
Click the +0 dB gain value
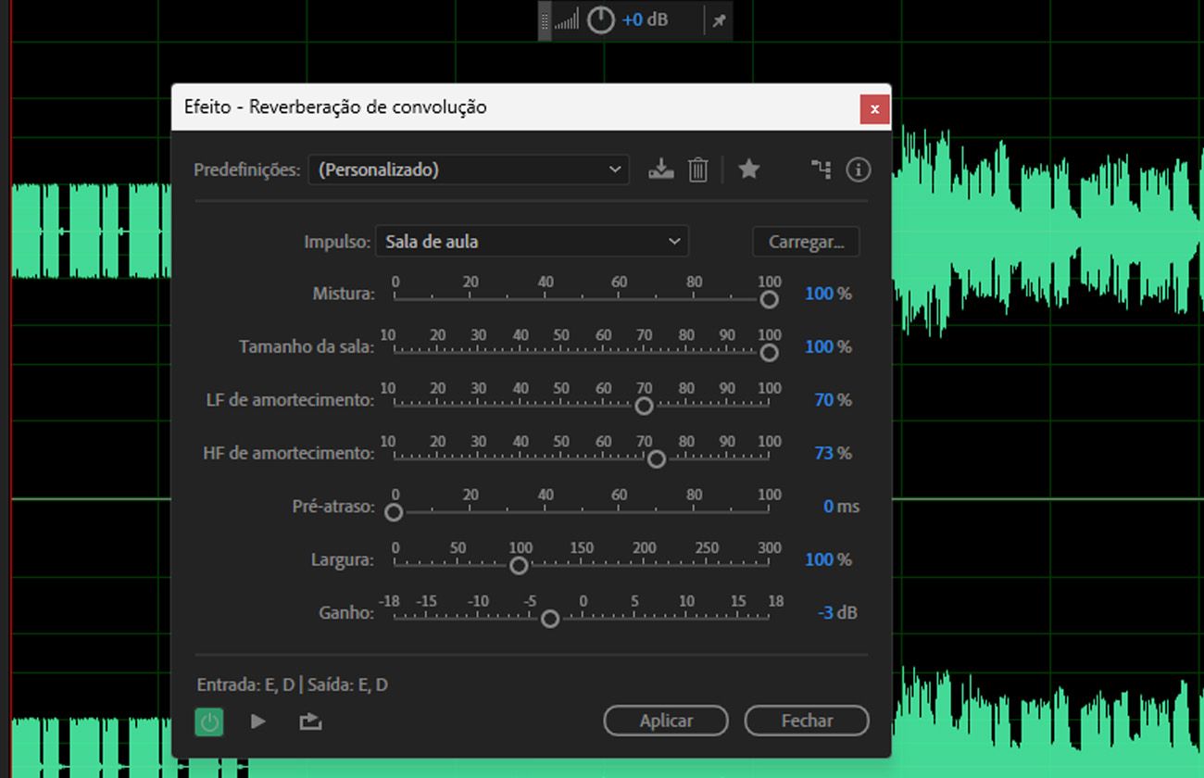click(x=643, y=19)
